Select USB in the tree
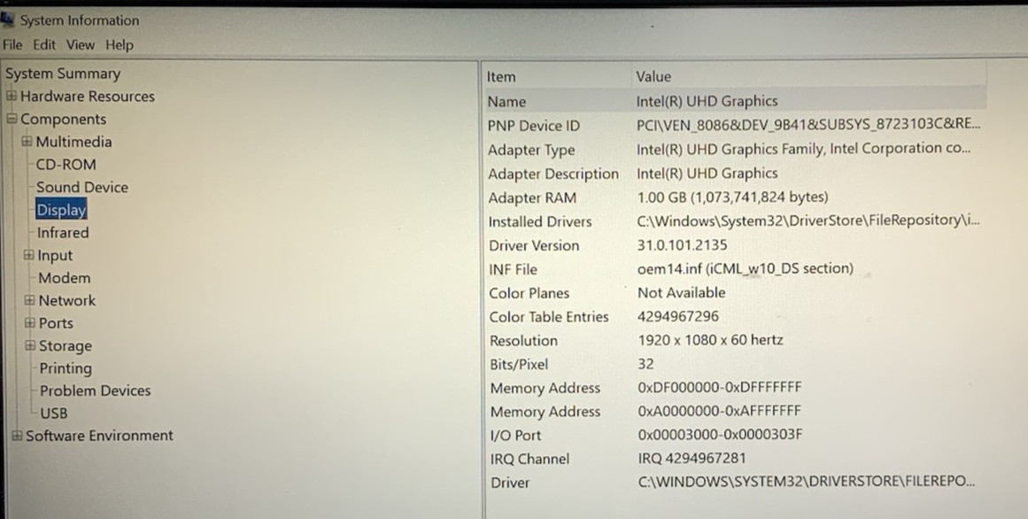 [x=54, y=413]
